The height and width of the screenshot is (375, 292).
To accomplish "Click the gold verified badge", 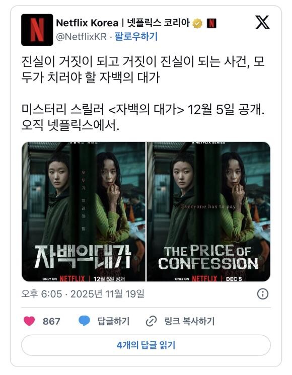I will pos(197,24).
